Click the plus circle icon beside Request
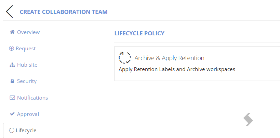 click(x=11, y=48)
